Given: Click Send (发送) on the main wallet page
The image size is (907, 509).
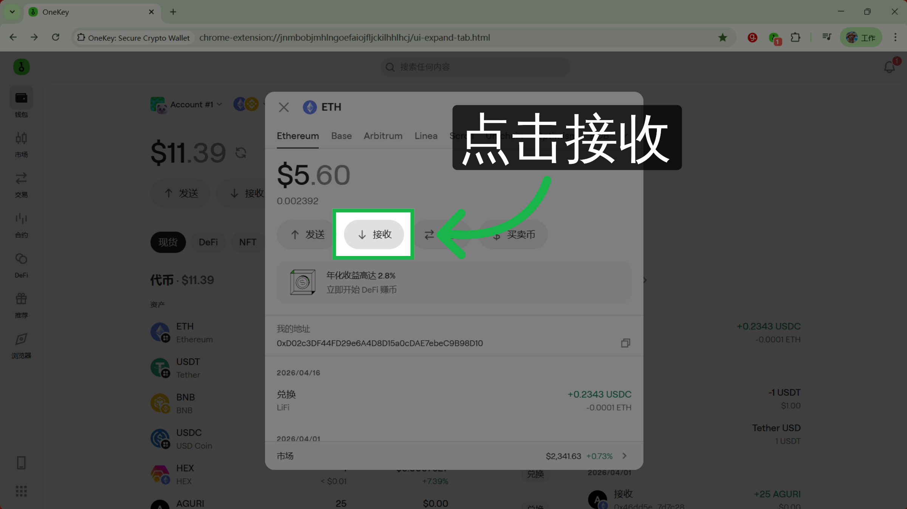Looking at the screenshot, I should pyautogui.click(x=181, y=193).
